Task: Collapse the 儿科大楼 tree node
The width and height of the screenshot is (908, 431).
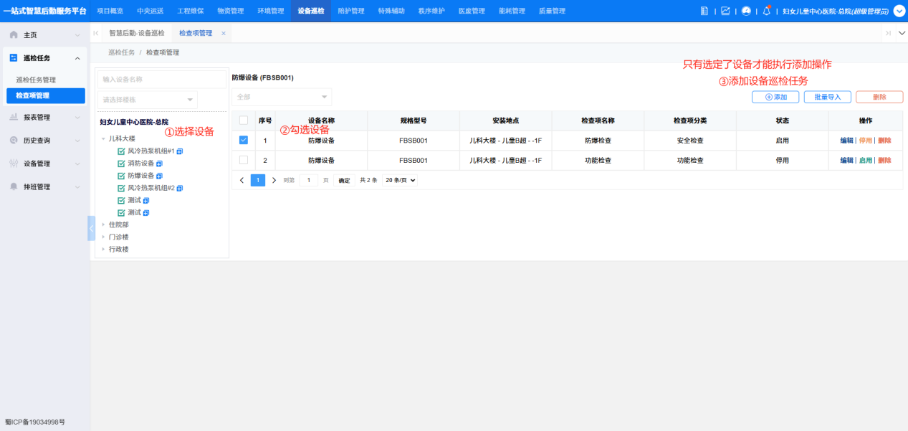Action: pyautogui.click(x=103, y=139)
